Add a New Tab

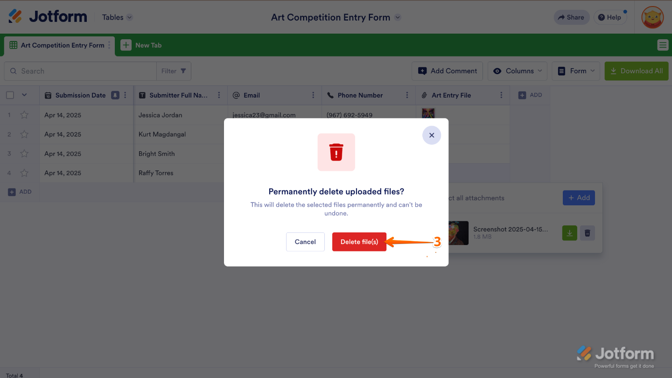(141, 45)
